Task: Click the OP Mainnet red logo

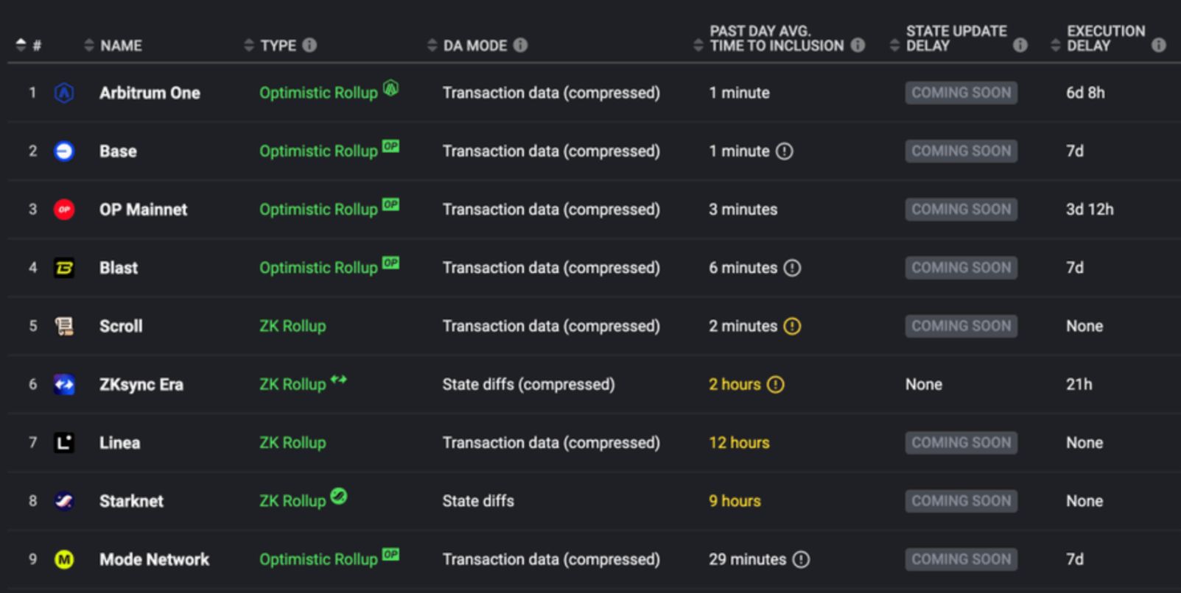Action: 64,210
